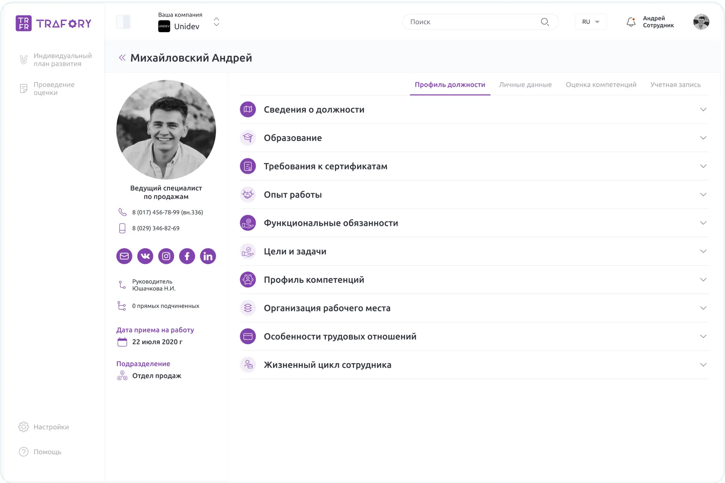
Task: Open the Facebook social icon
Action: (x=187, y=256)
